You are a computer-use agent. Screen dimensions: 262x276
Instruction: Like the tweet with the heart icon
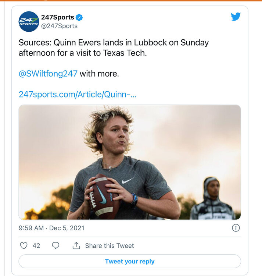[24, 245]
